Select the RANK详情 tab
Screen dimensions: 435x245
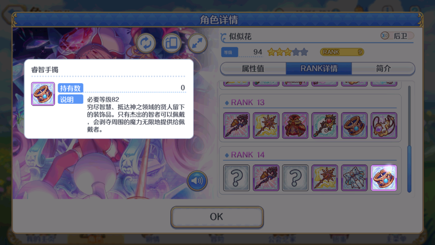[x=319, y=69]
